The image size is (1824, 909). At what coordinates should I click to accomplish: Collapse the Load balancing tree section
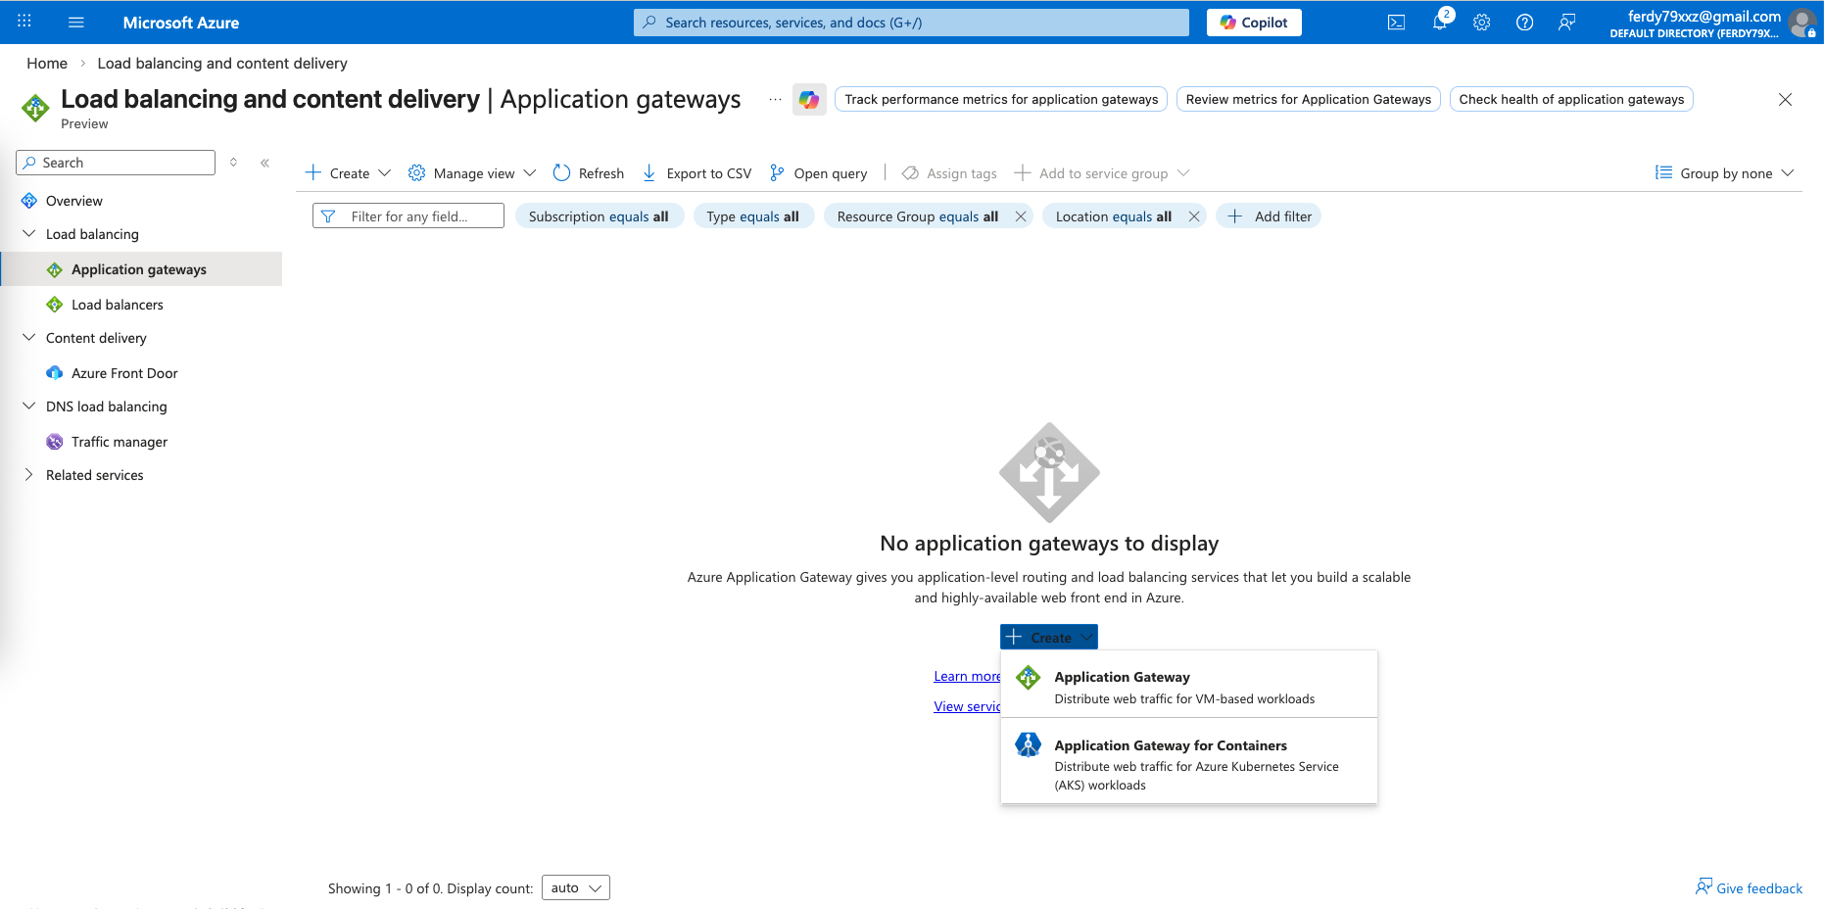[28, 234]
